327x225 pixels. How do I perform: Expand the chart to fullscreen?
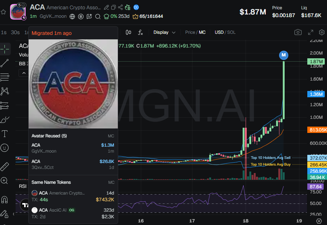(x=311, y=32)
